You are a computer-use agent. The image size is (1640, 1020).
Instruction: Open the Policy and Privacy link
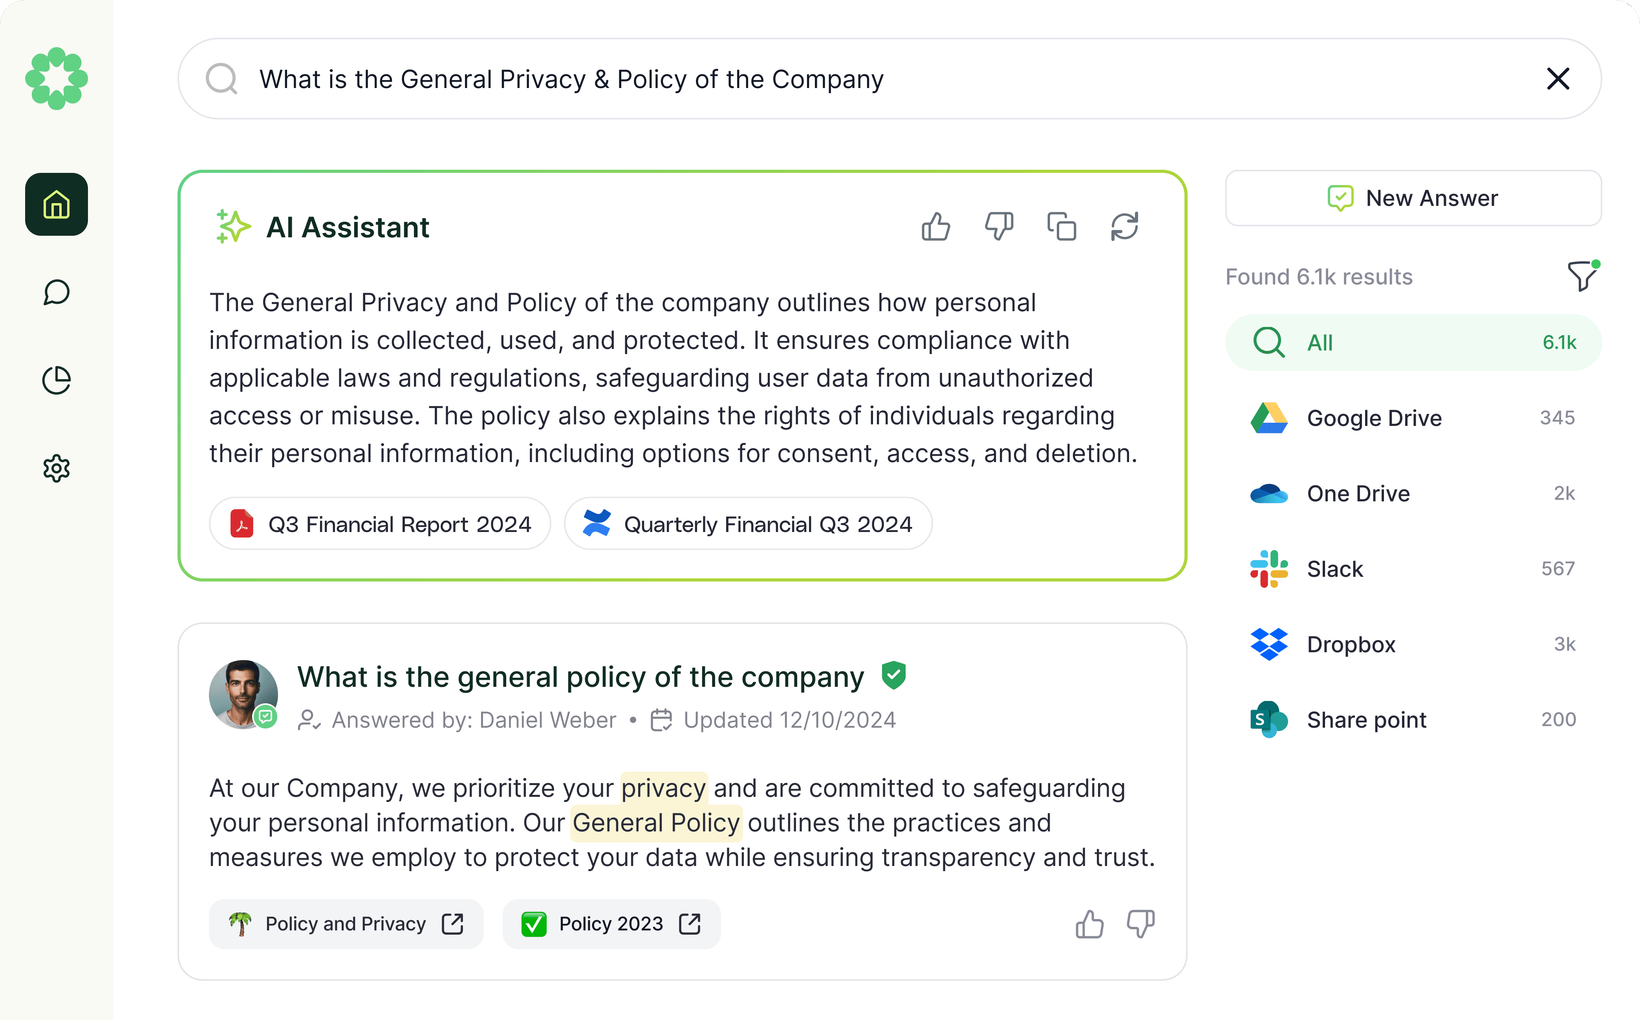346,923
